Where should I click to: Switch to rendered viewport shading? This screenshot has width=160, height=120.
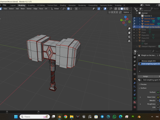127,9
